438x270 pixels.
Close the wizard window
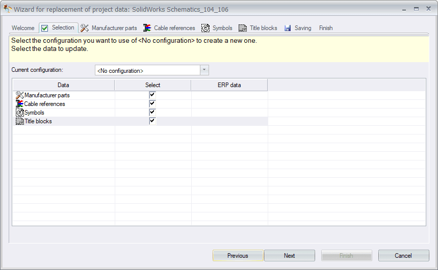428,9
